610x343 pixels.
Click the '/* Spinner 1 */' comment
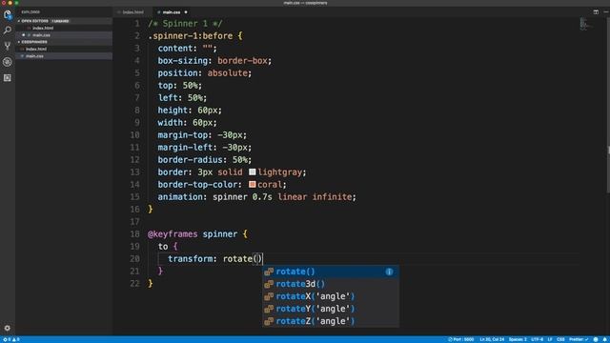tap(185, 23)
